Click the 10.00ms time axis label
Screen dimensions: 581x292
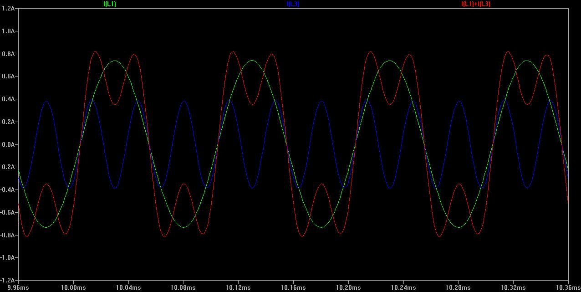tap(73, 288)
